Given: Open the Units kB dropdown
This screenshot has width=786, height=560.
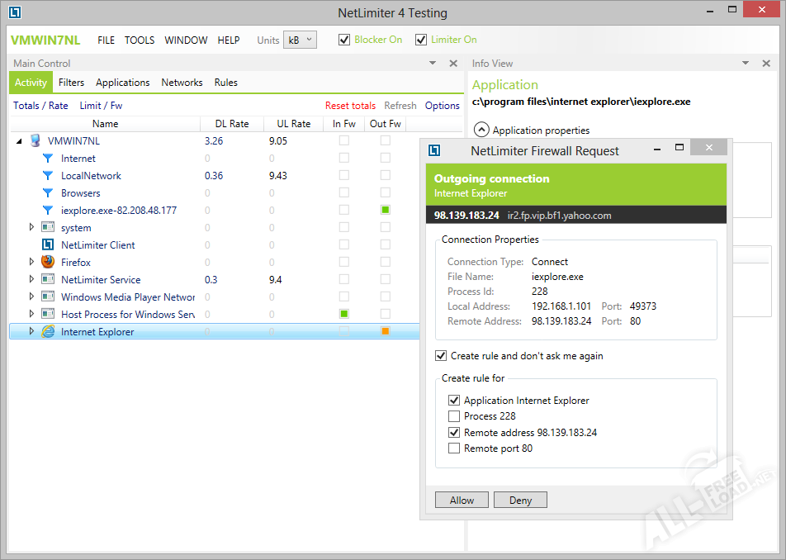Looking at the screenshot, I should (300, 40).
